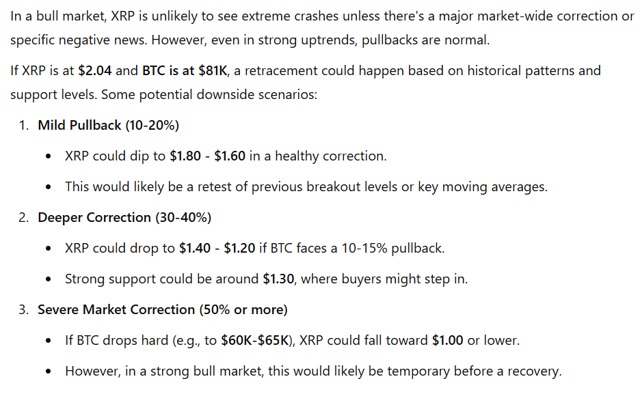Select the Deeper Correction (30-40%) heading

coord(124,217)
